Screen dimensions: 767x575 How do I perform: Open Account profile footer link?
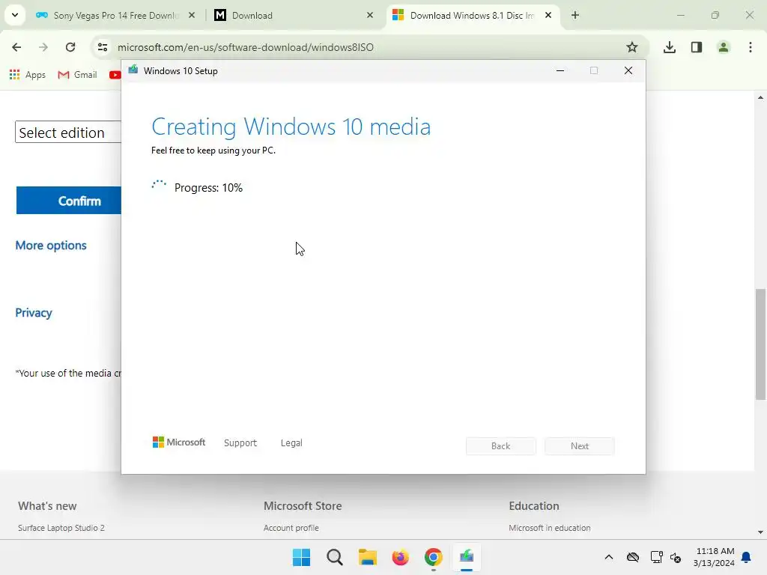click(291, 528)
